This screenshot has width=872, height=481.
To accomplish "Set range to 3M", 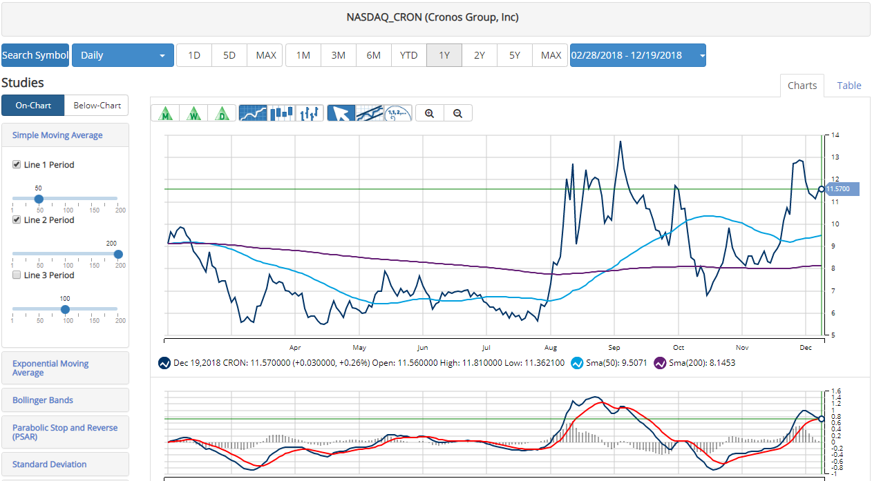I will click(x=339, y=55).
